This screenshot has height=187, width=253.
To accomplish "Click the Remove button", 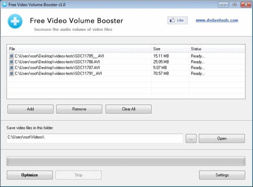I will click(79, 109).
